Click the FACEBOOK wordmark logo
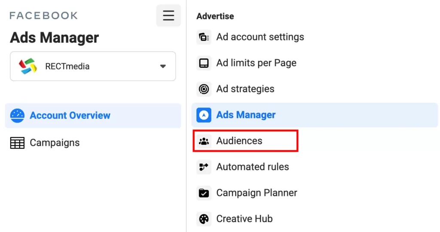The width and height of the screenshot is (440, 232). click(x=43, y=15)
